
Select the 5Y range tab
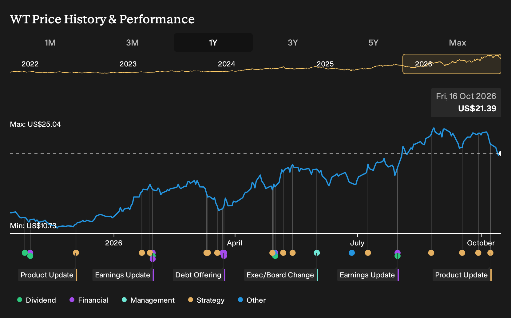pos(373,42)
